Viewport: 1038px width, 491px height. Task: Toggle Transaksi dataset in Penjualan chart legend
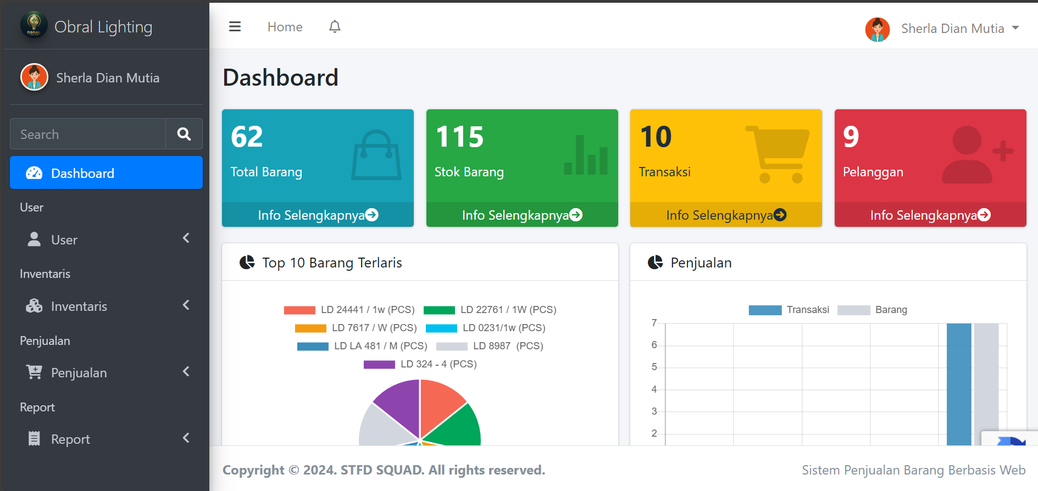click(x=789, y=310)
